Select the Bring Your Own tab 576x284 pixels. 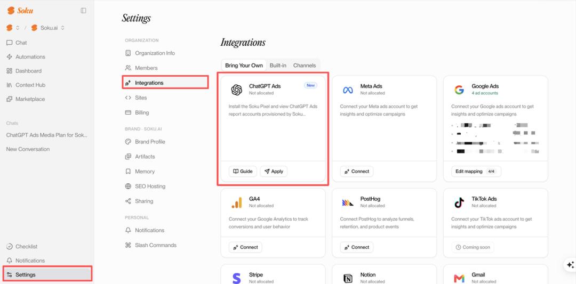[244, 66]
